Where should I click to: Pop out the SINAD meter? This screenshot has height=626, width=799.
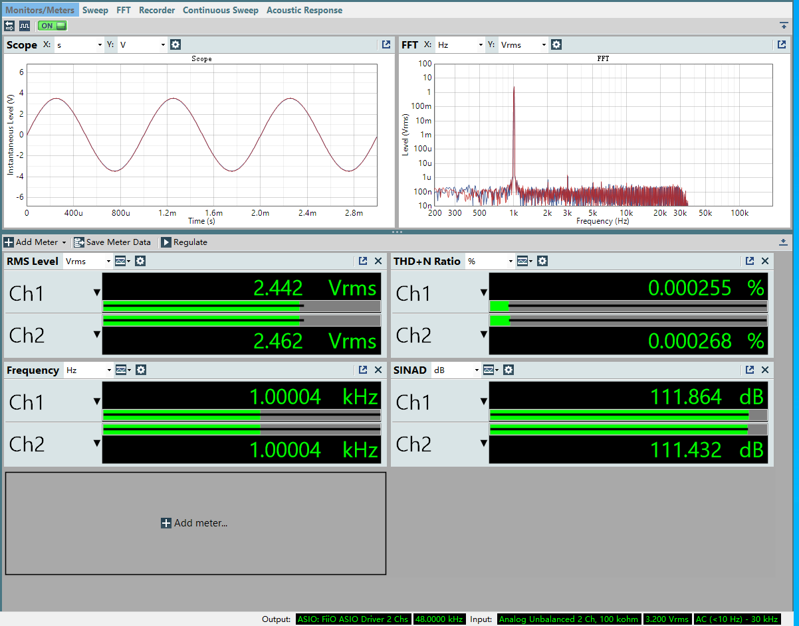[750, 370]
